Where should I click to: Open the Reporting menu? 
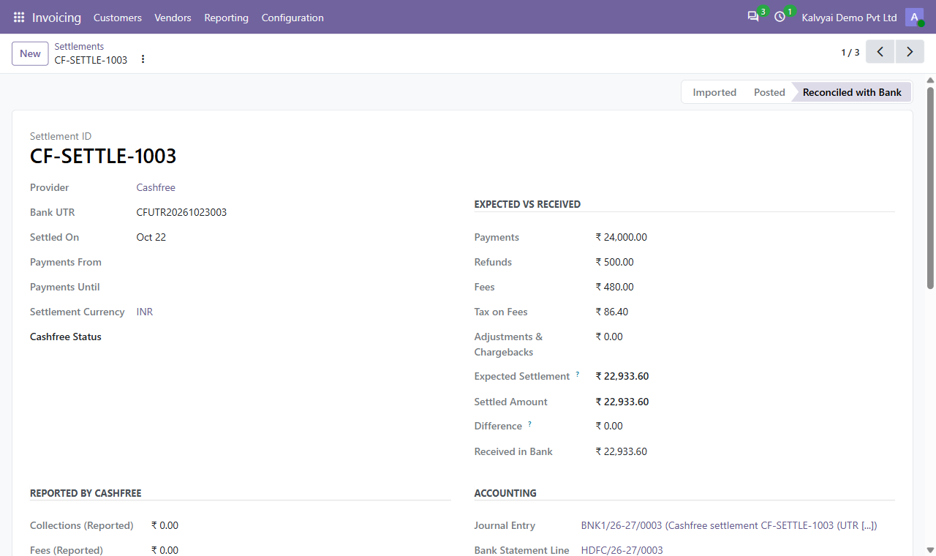[x=226, y=18]
